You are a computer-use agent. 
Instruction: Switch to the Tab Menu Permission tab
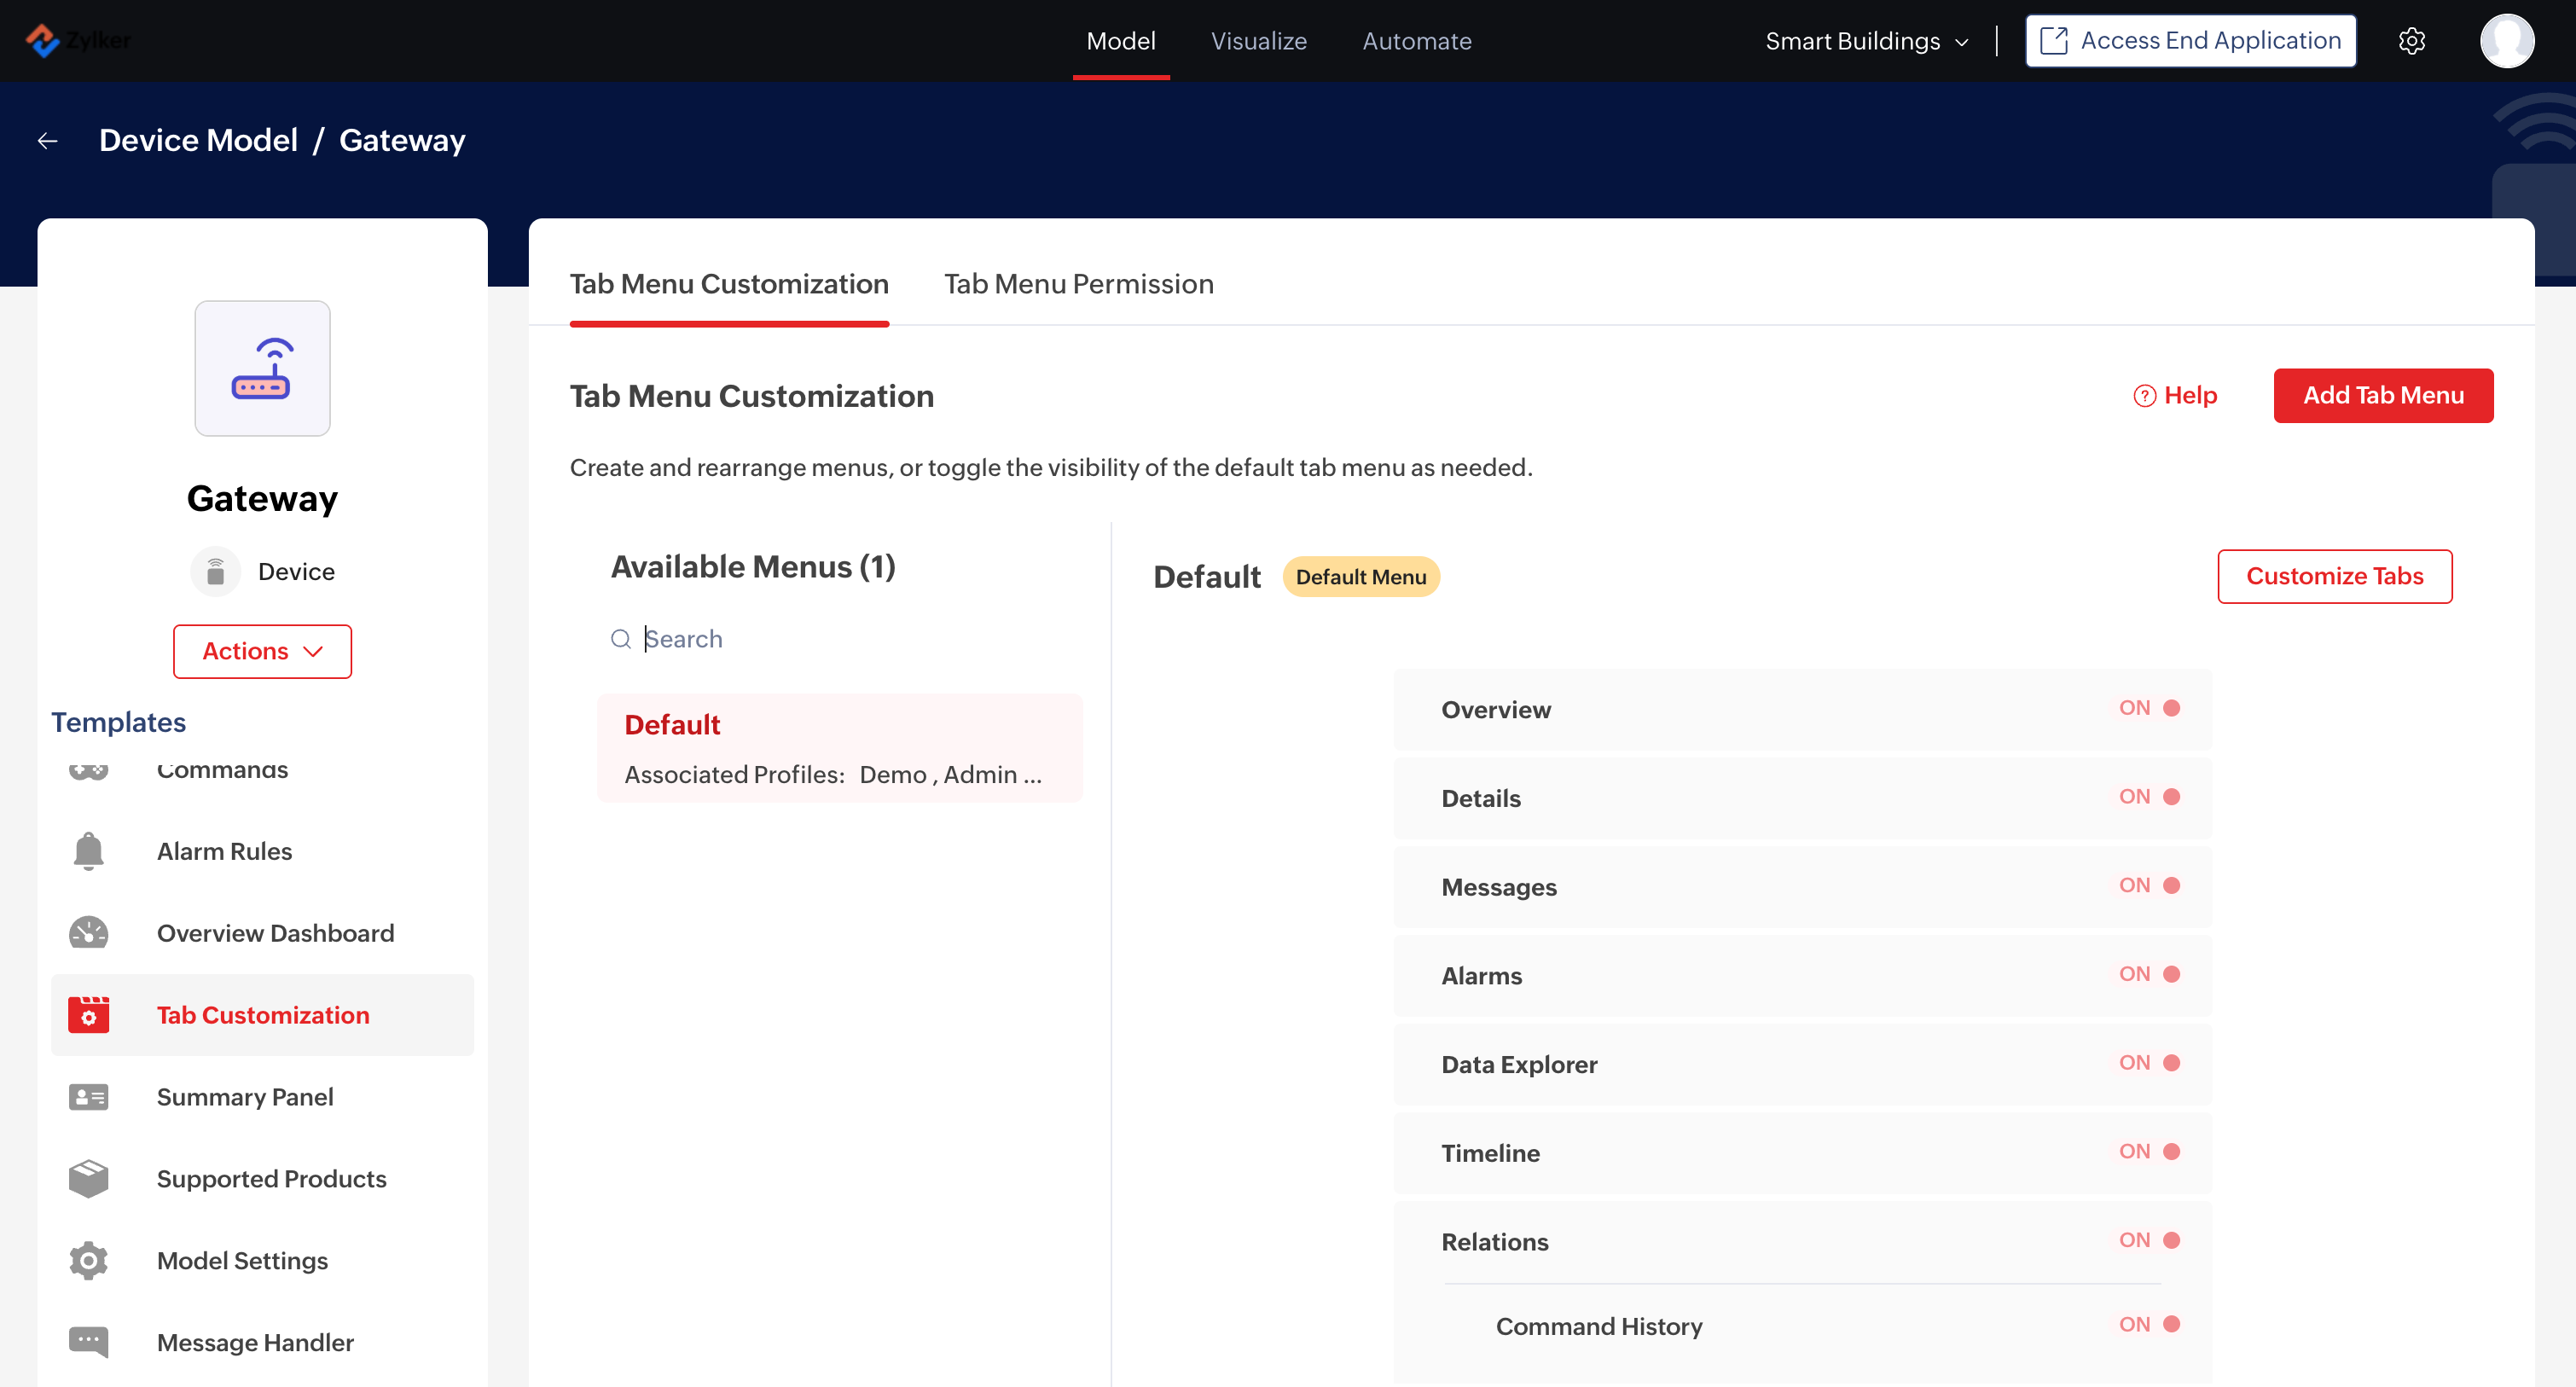click(1078, 284)
